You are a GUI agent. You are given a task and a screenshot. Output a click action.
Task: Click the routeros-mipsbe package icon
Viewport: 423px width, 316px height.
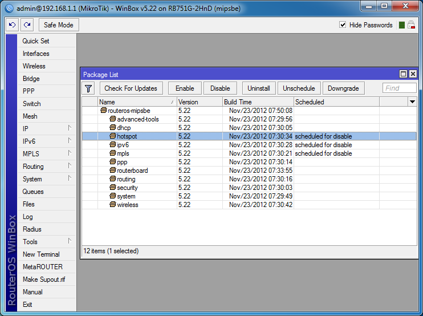103,110
